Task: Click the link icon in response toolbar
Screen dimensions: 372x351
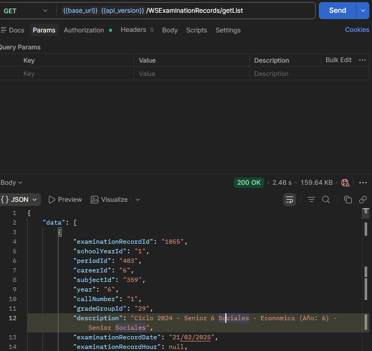Action: coord(363,200)
